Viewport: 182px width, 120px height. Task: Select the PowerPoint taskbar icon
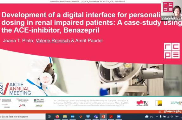pyautogui.click(x=103, y=117)
